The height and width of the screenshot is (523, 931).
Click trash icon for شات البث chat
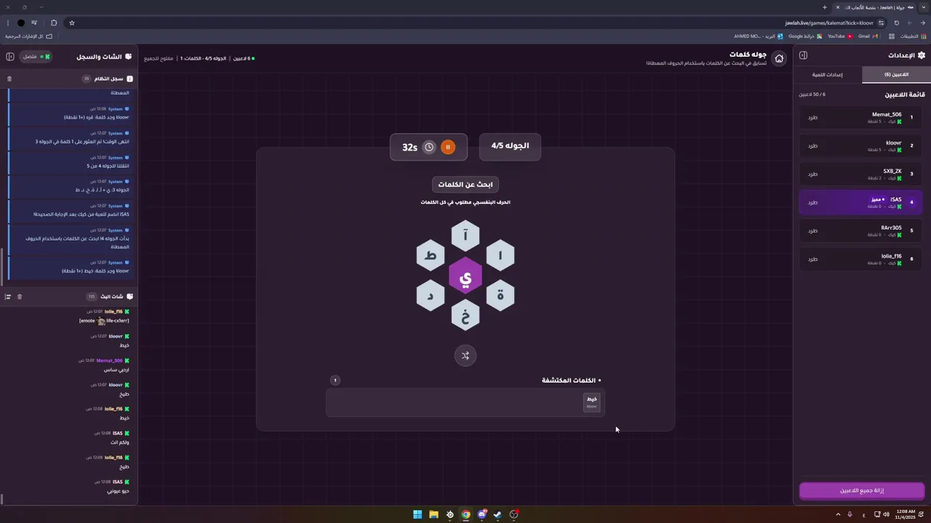20,296
